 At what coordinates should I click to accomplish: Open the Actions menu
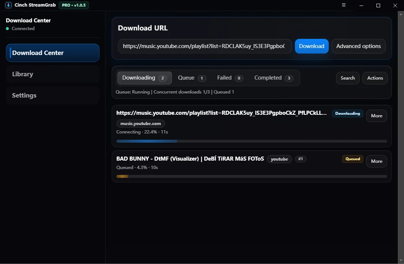(375, 78)
